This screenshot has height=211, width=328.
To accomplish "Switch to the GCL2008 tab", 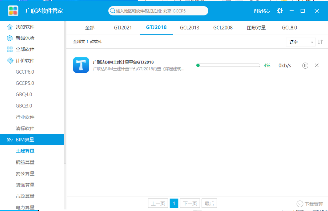I will click(x=223, y=28).
